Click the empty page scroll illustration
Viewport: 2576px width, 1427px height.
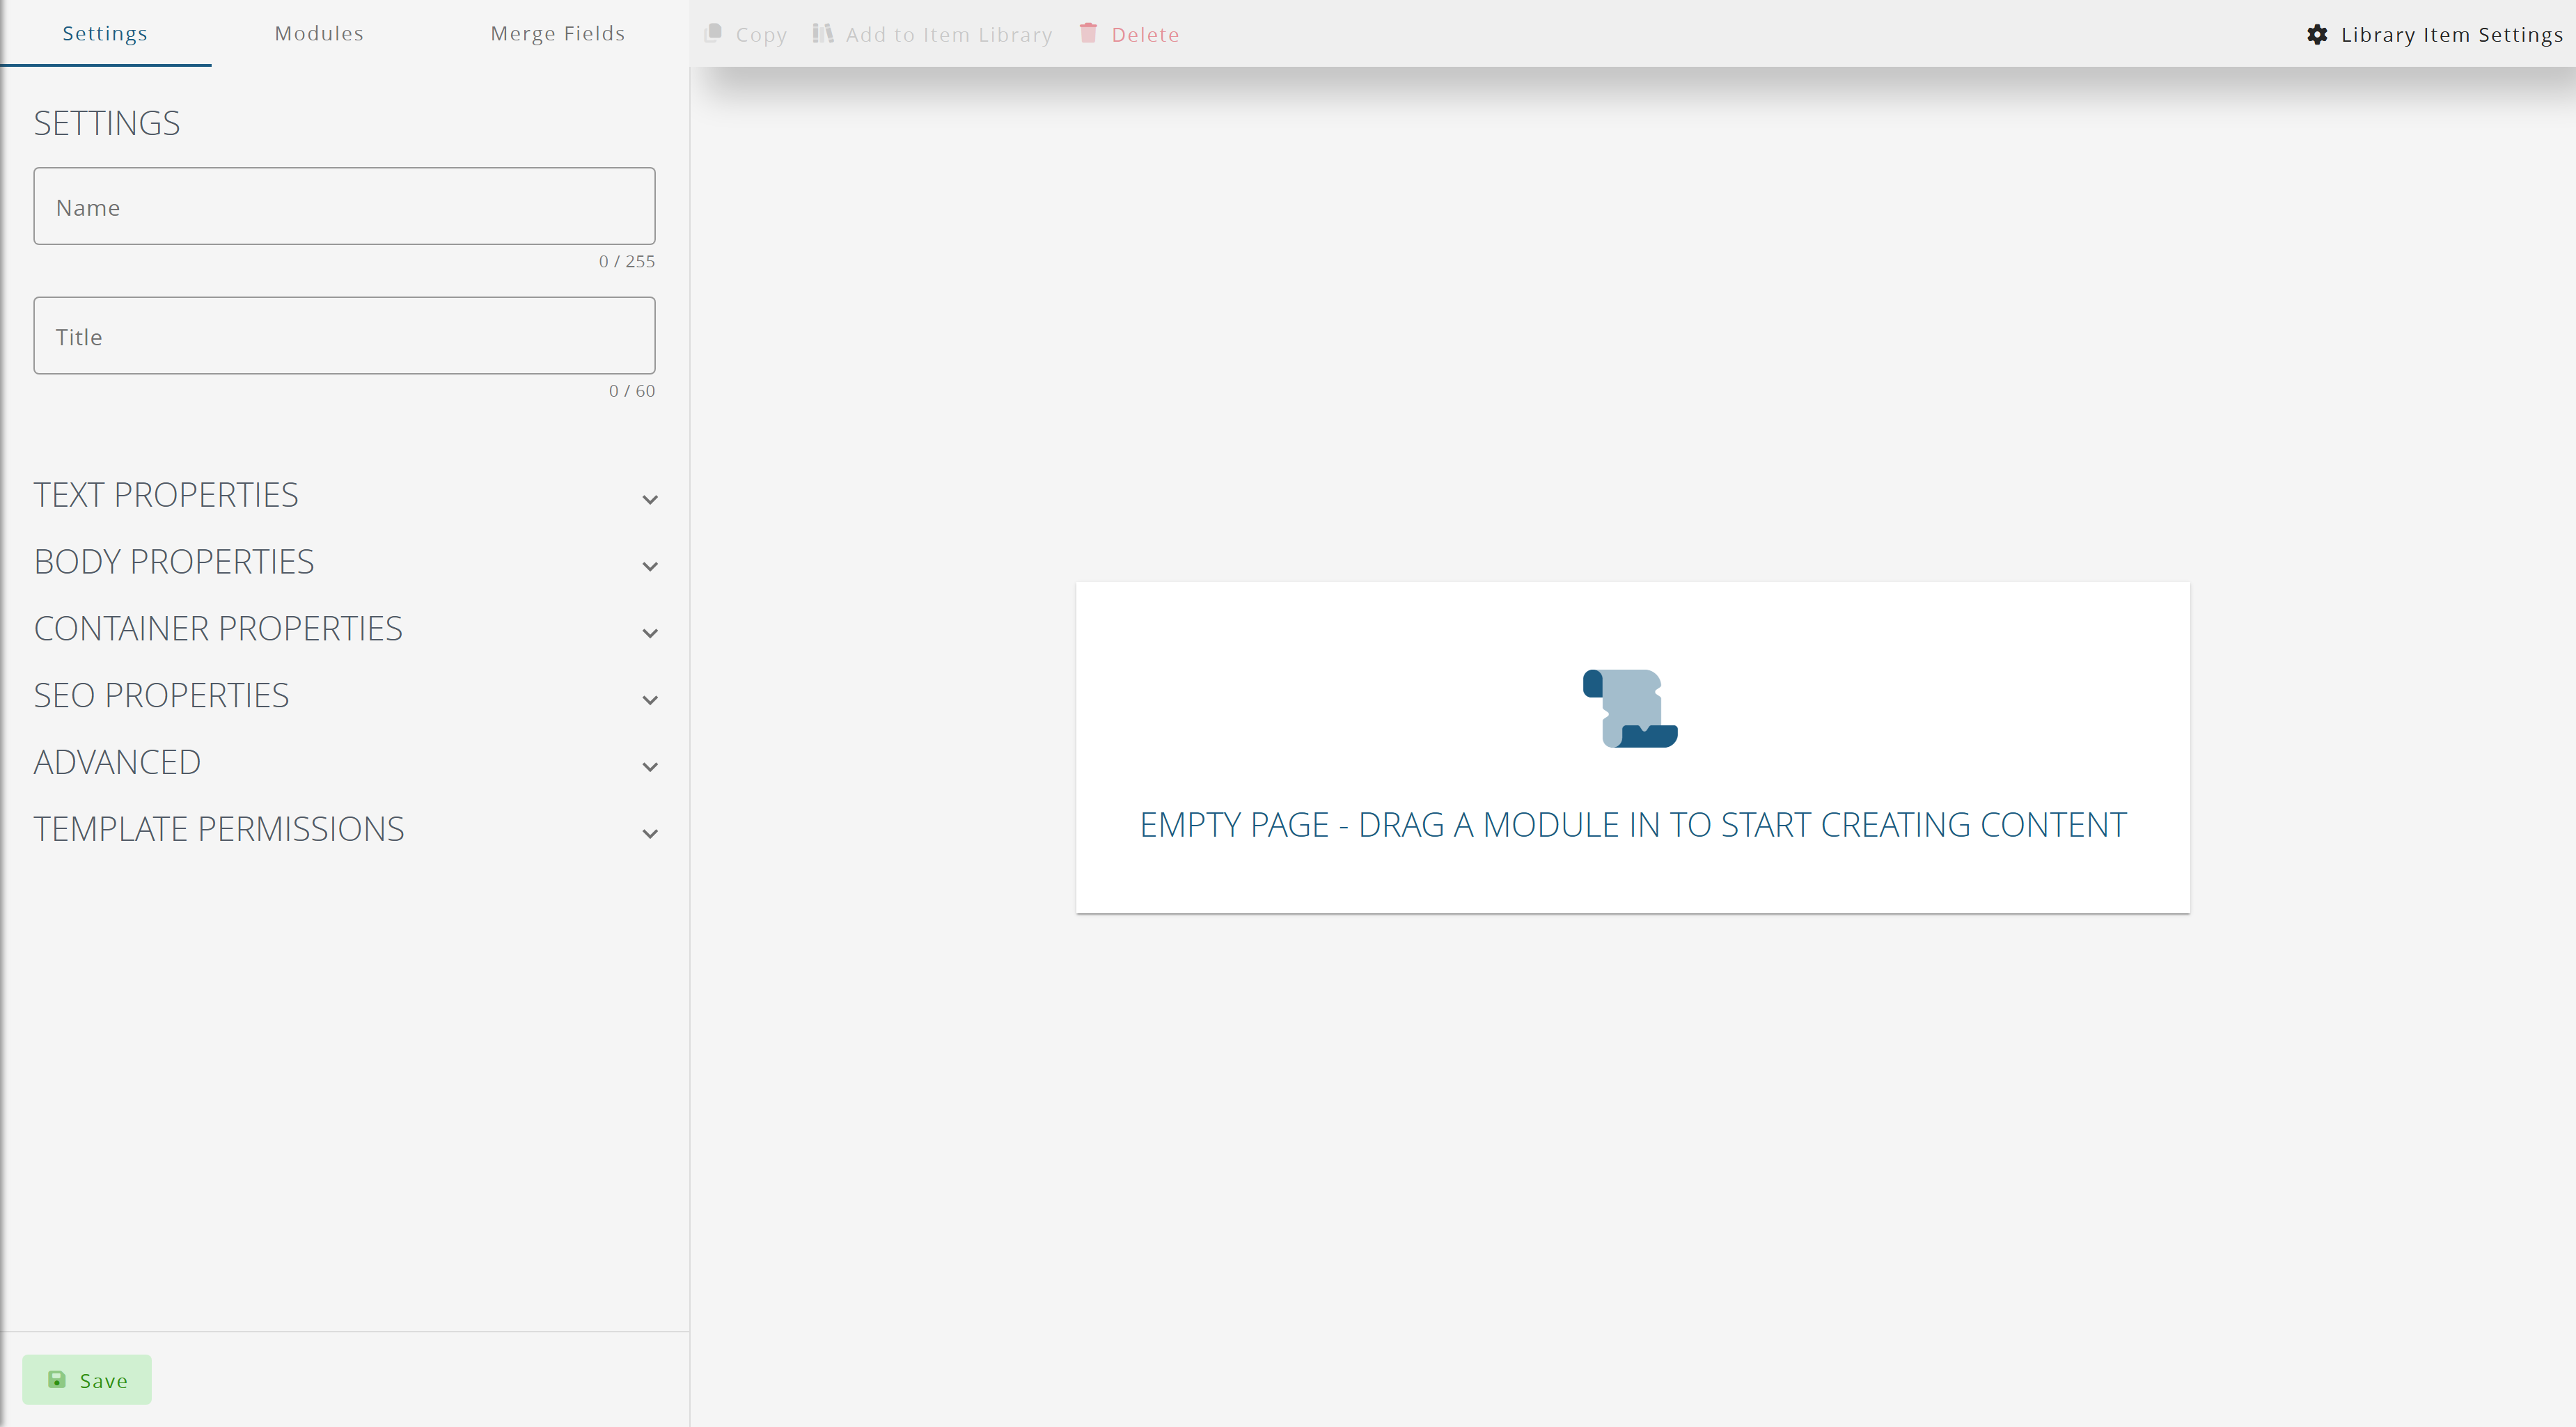point(1630,708)
